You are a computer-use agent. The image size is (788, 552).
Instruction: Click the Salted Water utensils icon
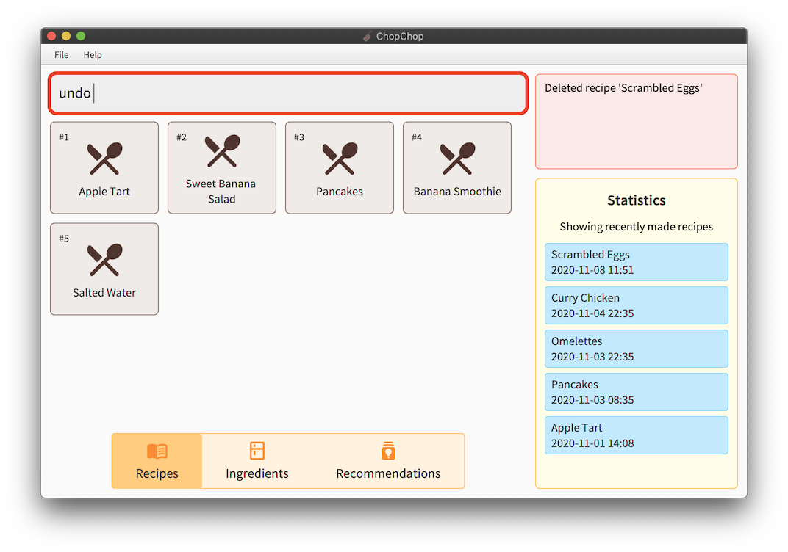coord(104,260)
